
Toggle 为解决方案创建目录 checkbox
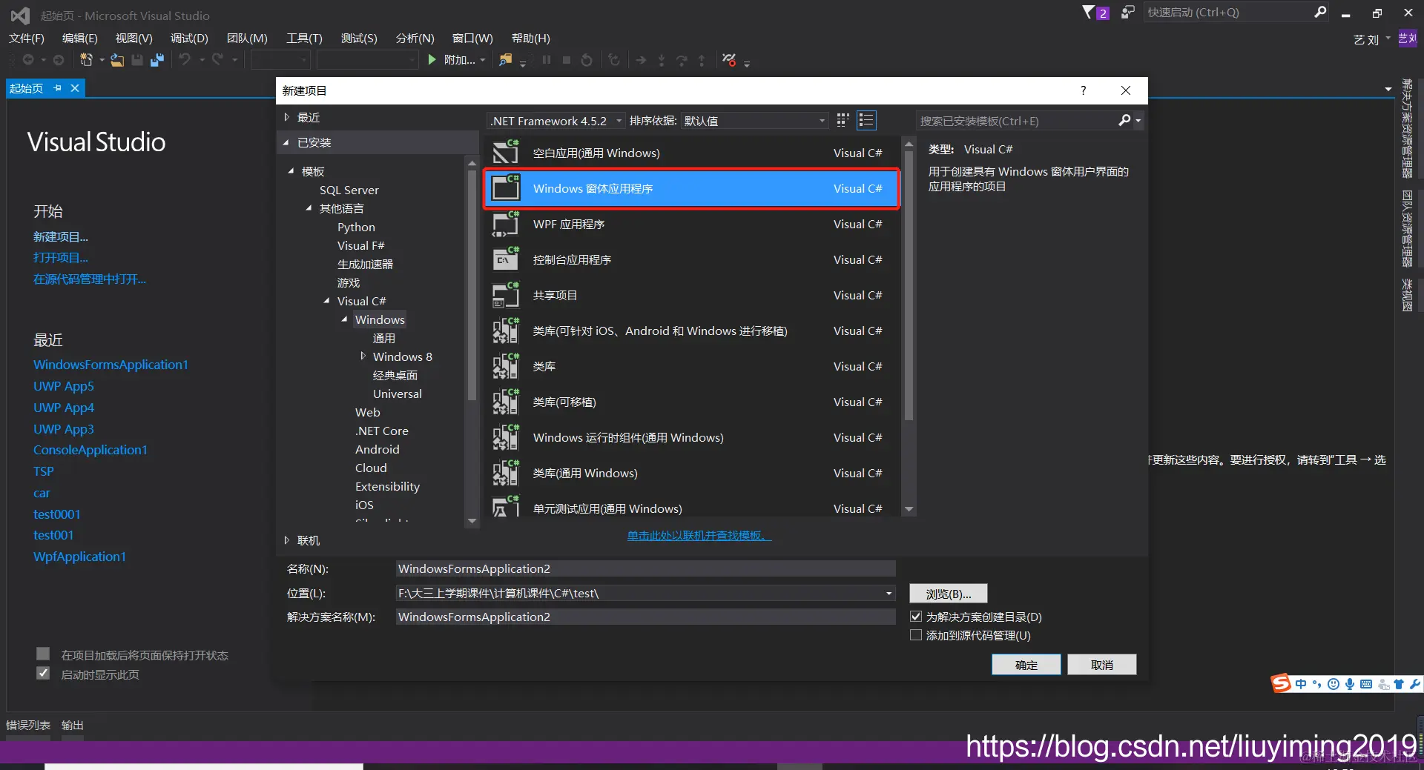tap(916, 617)
